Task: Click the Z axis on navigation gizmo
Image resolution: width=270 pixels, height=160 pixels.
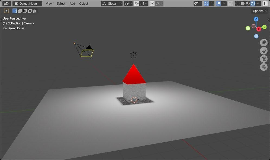Action: 256,19
